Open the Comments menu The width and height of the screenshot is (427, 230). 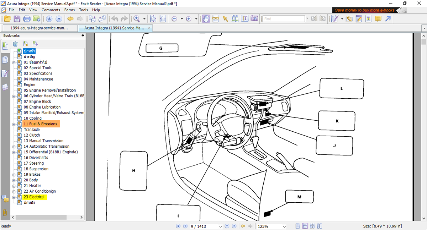[x=51, y=10]
